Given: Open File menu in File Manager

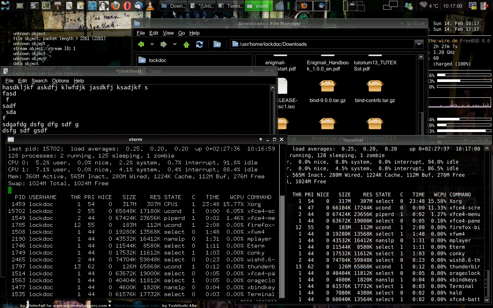Looking at the screenshot, I should click(x=141, y=33).
